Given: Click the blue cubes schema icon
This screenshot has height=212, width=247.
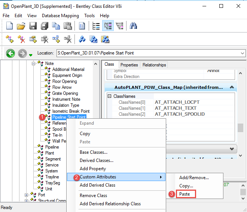Looking at the screenshot, I should [82, 39].
